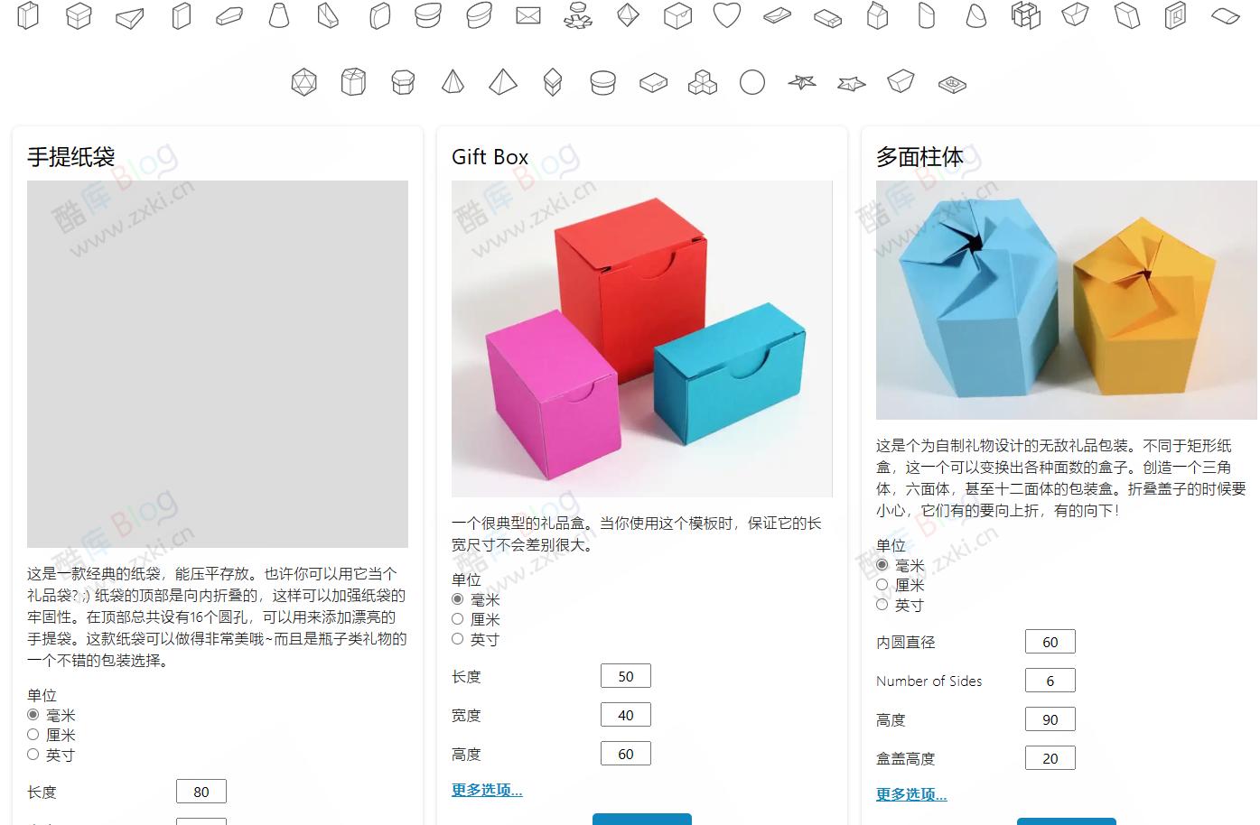
Task: Open the trapezoid tray icon in second row
Action: 901,81
